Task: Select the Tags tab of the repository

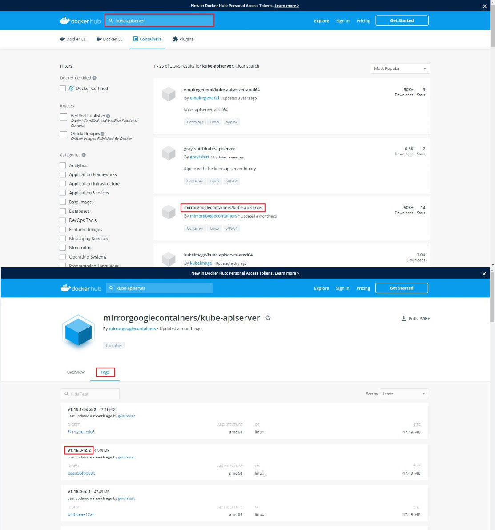Action: point(105,372)
